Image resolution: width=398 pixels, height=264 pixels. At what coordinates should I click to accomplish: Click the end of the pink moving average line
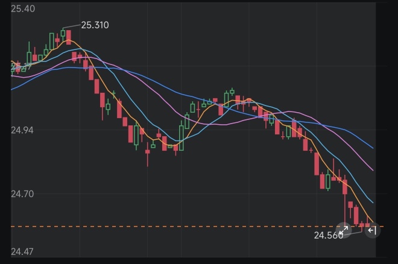click(x=373, y=171)
